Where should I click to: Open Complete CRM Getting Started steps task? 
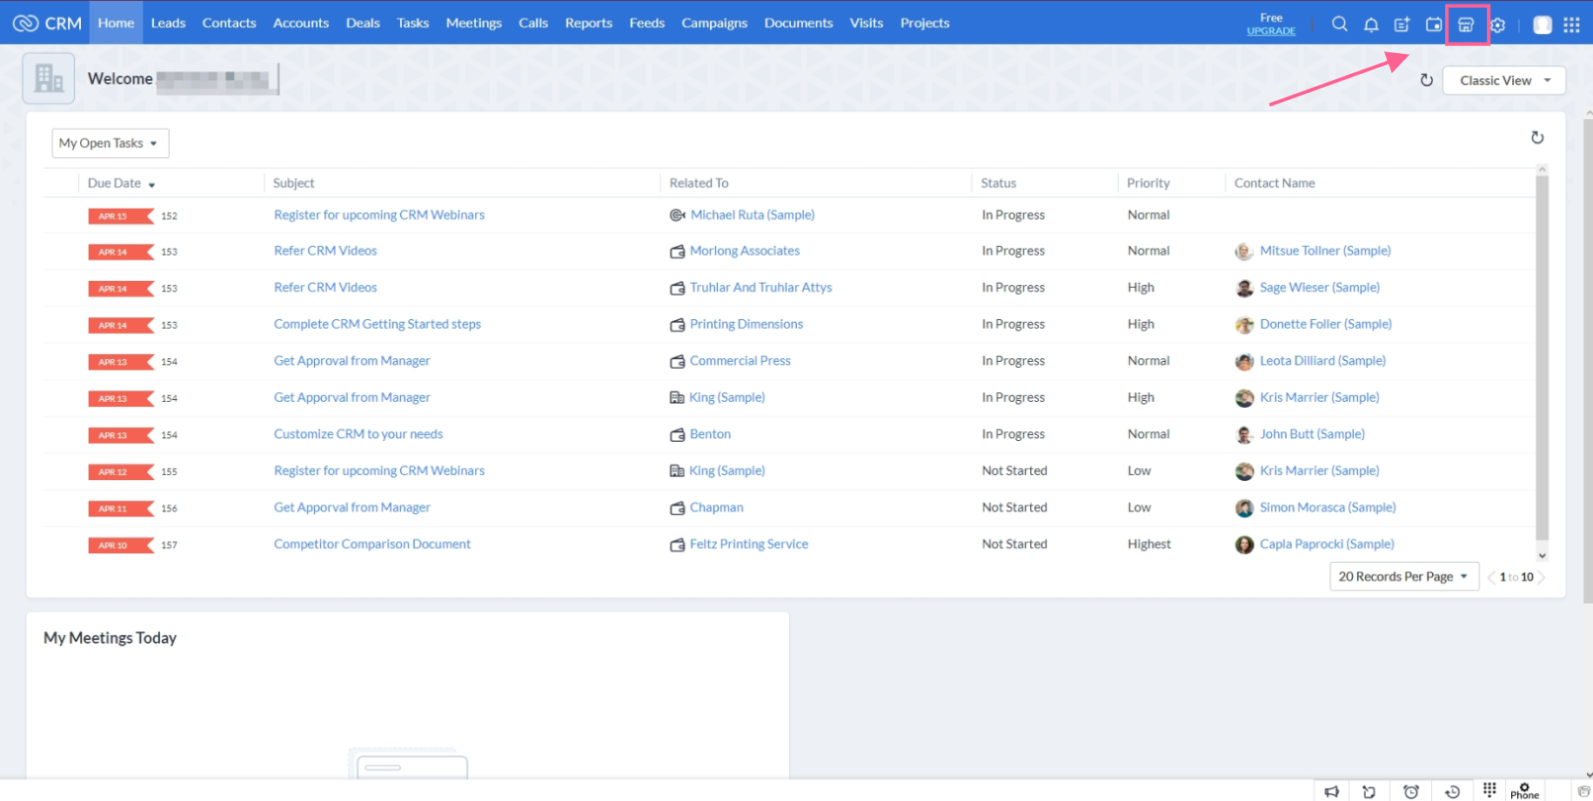coord(378,324)
